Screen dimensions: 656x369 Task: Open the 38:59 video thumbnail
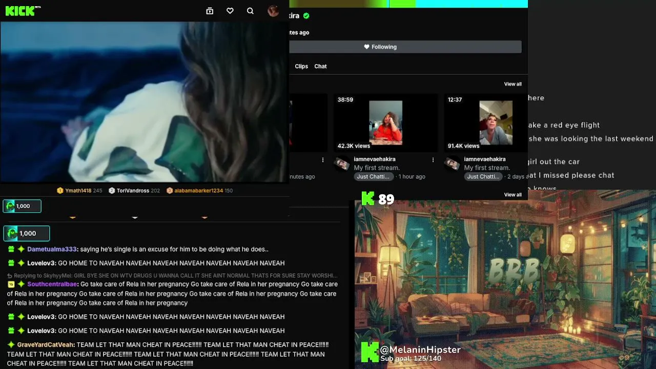pos(385,122)
